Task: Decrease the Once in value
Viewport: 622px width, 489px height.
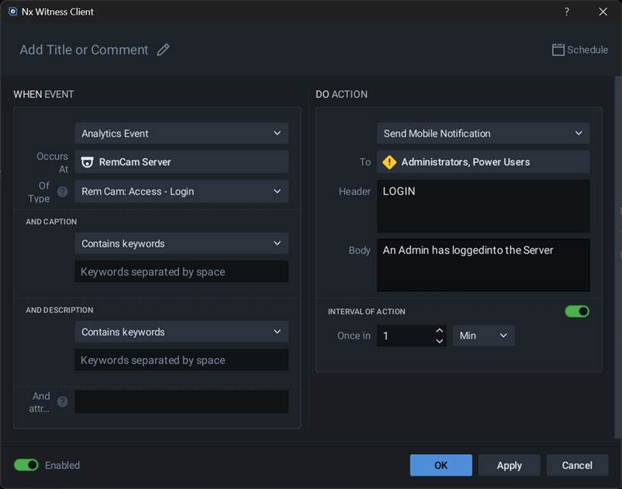Action: click(x=439, y=341)
